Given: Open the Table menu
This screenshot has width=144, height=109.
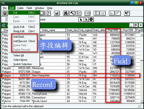Looking at the screenshot, I should pyautogui.click(x=20, y=8).
